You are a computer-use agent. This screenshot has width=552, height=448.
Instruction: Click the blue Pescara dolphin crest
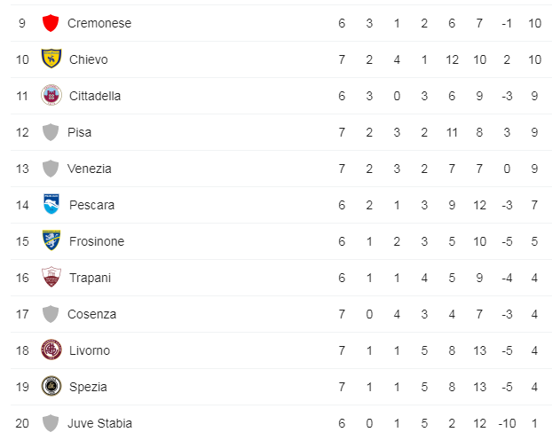pyautogui.click(x=51, y=204)
